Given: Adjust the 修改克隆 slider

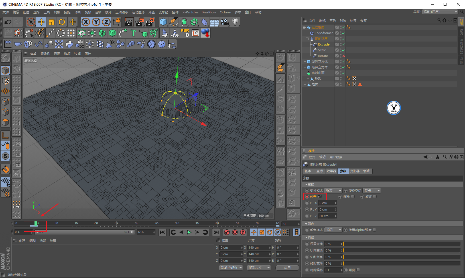Looking at the screenshot, I should tap(402, 263).
